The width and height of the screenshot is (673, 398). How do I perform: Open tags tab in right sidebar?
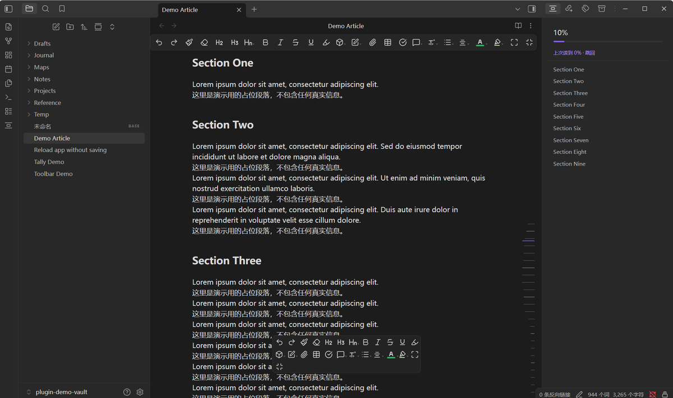[586, 9]
